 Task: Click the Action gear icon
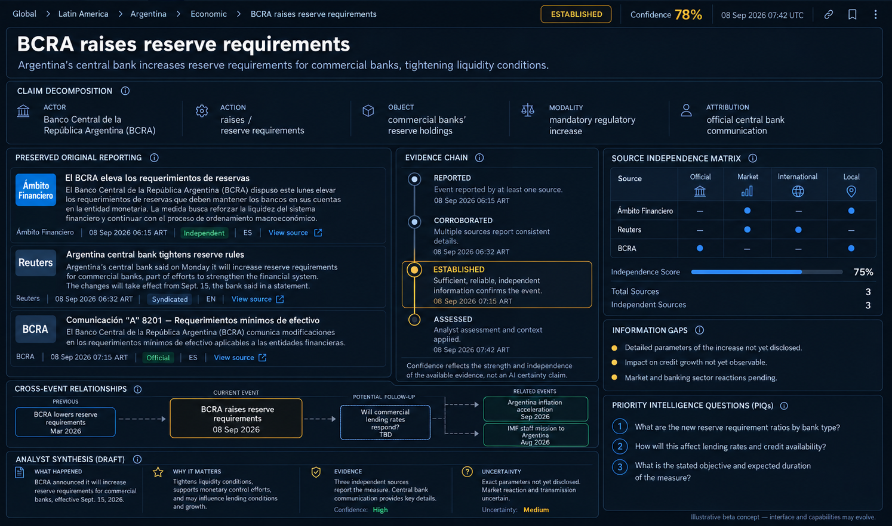pos(202,111)
